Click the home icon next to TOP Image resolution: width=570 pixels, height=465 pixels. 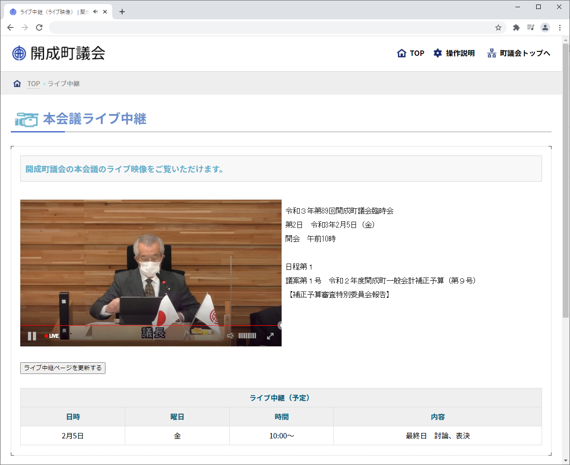401,53
